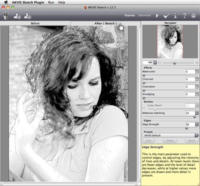Click the Smudging slider handle

144,98
